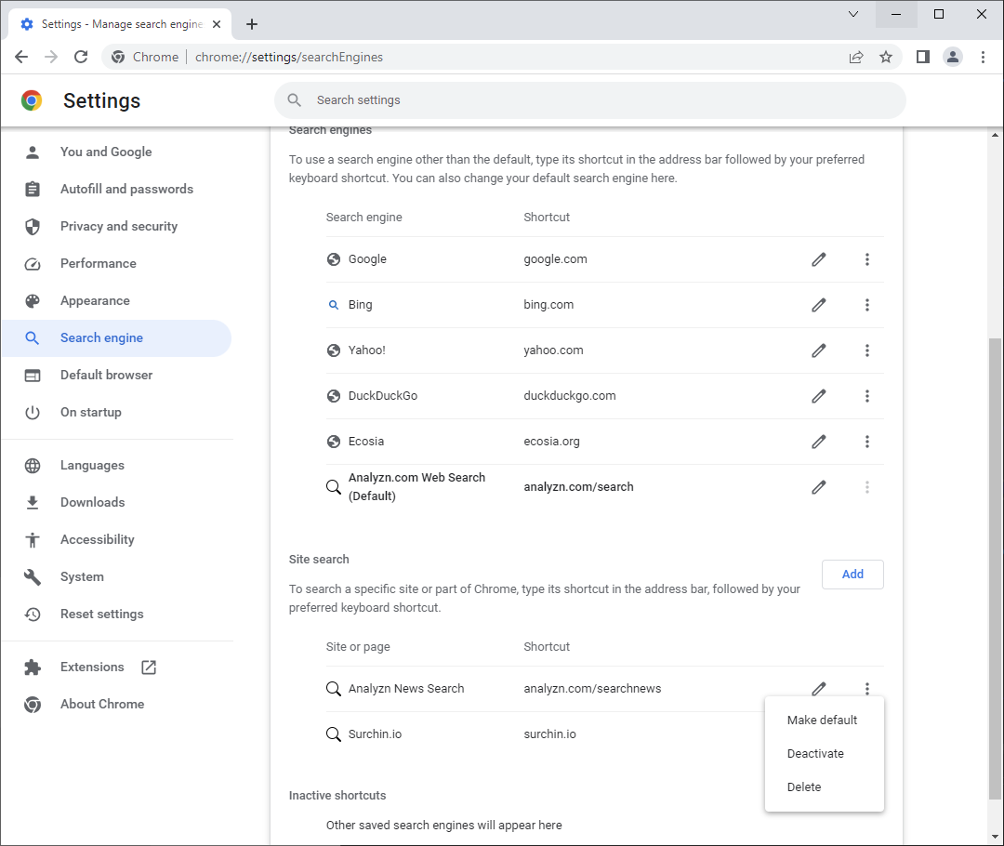
Task: Open Default browser settings
Action: click(116, 375)
